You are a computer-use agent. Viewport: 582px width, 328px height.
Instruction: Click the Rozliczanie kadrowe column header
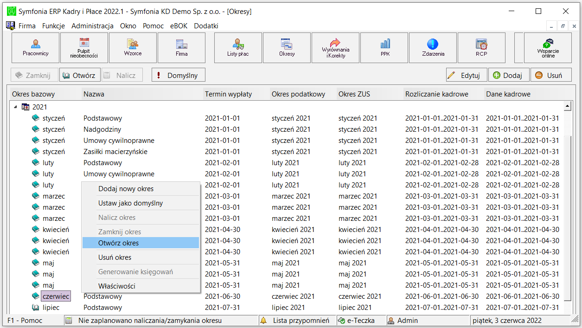[x=444, y=94]
